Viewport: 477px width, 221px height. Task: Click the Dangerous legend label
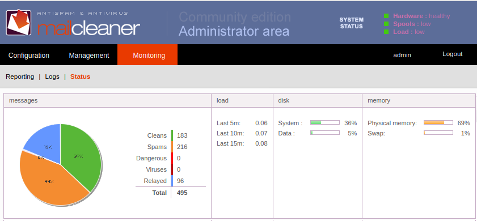click(151, 158)
